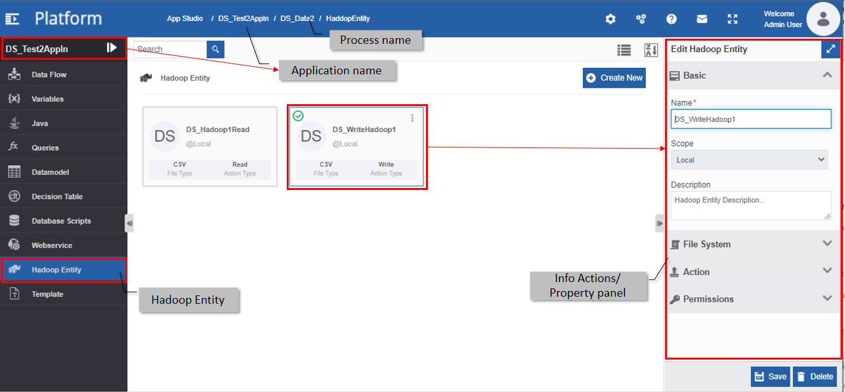845x392 pixels.
Task: Click the green check on DS_WriteHadoop1 card
Action: point(298,116)
